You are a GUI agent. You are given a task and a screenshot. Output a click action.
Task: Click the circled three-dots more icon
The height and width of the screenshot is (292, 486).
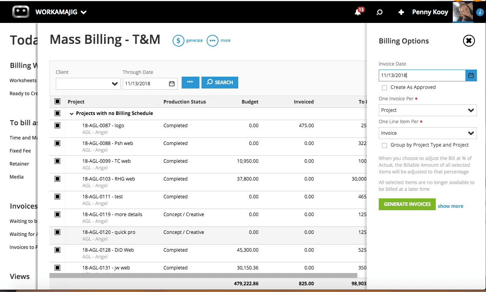(x=213, y=40)
